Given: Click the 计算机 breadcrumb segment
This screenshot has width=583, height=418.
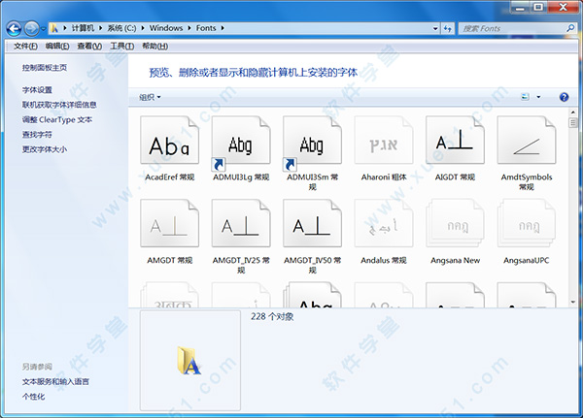Looking at the screenshot, I should pos(83,28).
